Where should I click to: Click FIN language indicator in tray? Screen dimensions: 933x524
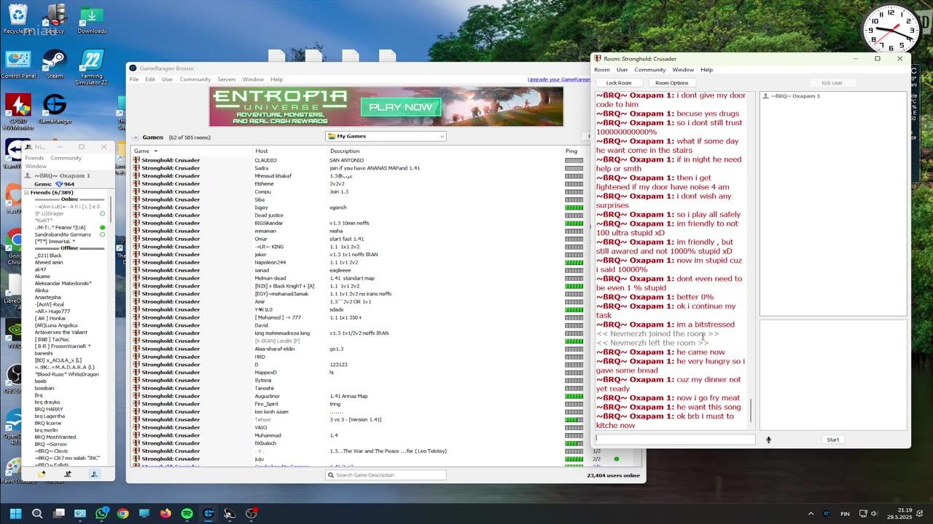[845, 514]
